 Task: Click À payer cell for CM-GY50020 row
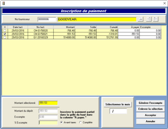[129, 31]
